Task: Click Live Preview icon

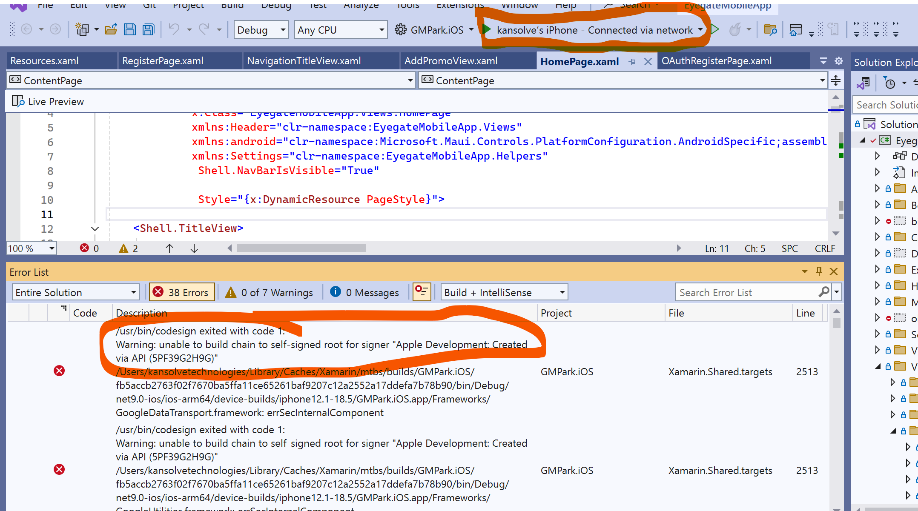Action: [x=18, y=101]
